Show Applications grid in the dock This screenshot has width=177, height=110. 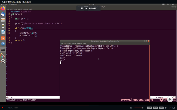pos(3,99)
